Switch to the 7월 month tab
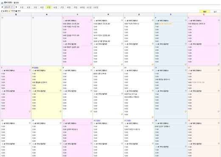Screen dimensions: 221x157 tap(62, 7)
